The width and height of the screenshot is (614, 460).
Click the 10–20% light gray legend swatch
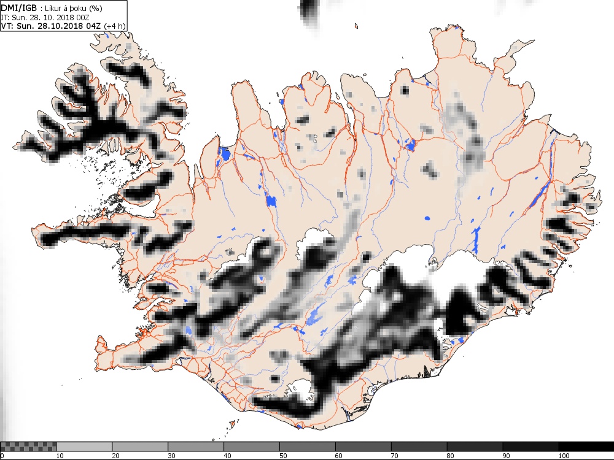(84, 447)
